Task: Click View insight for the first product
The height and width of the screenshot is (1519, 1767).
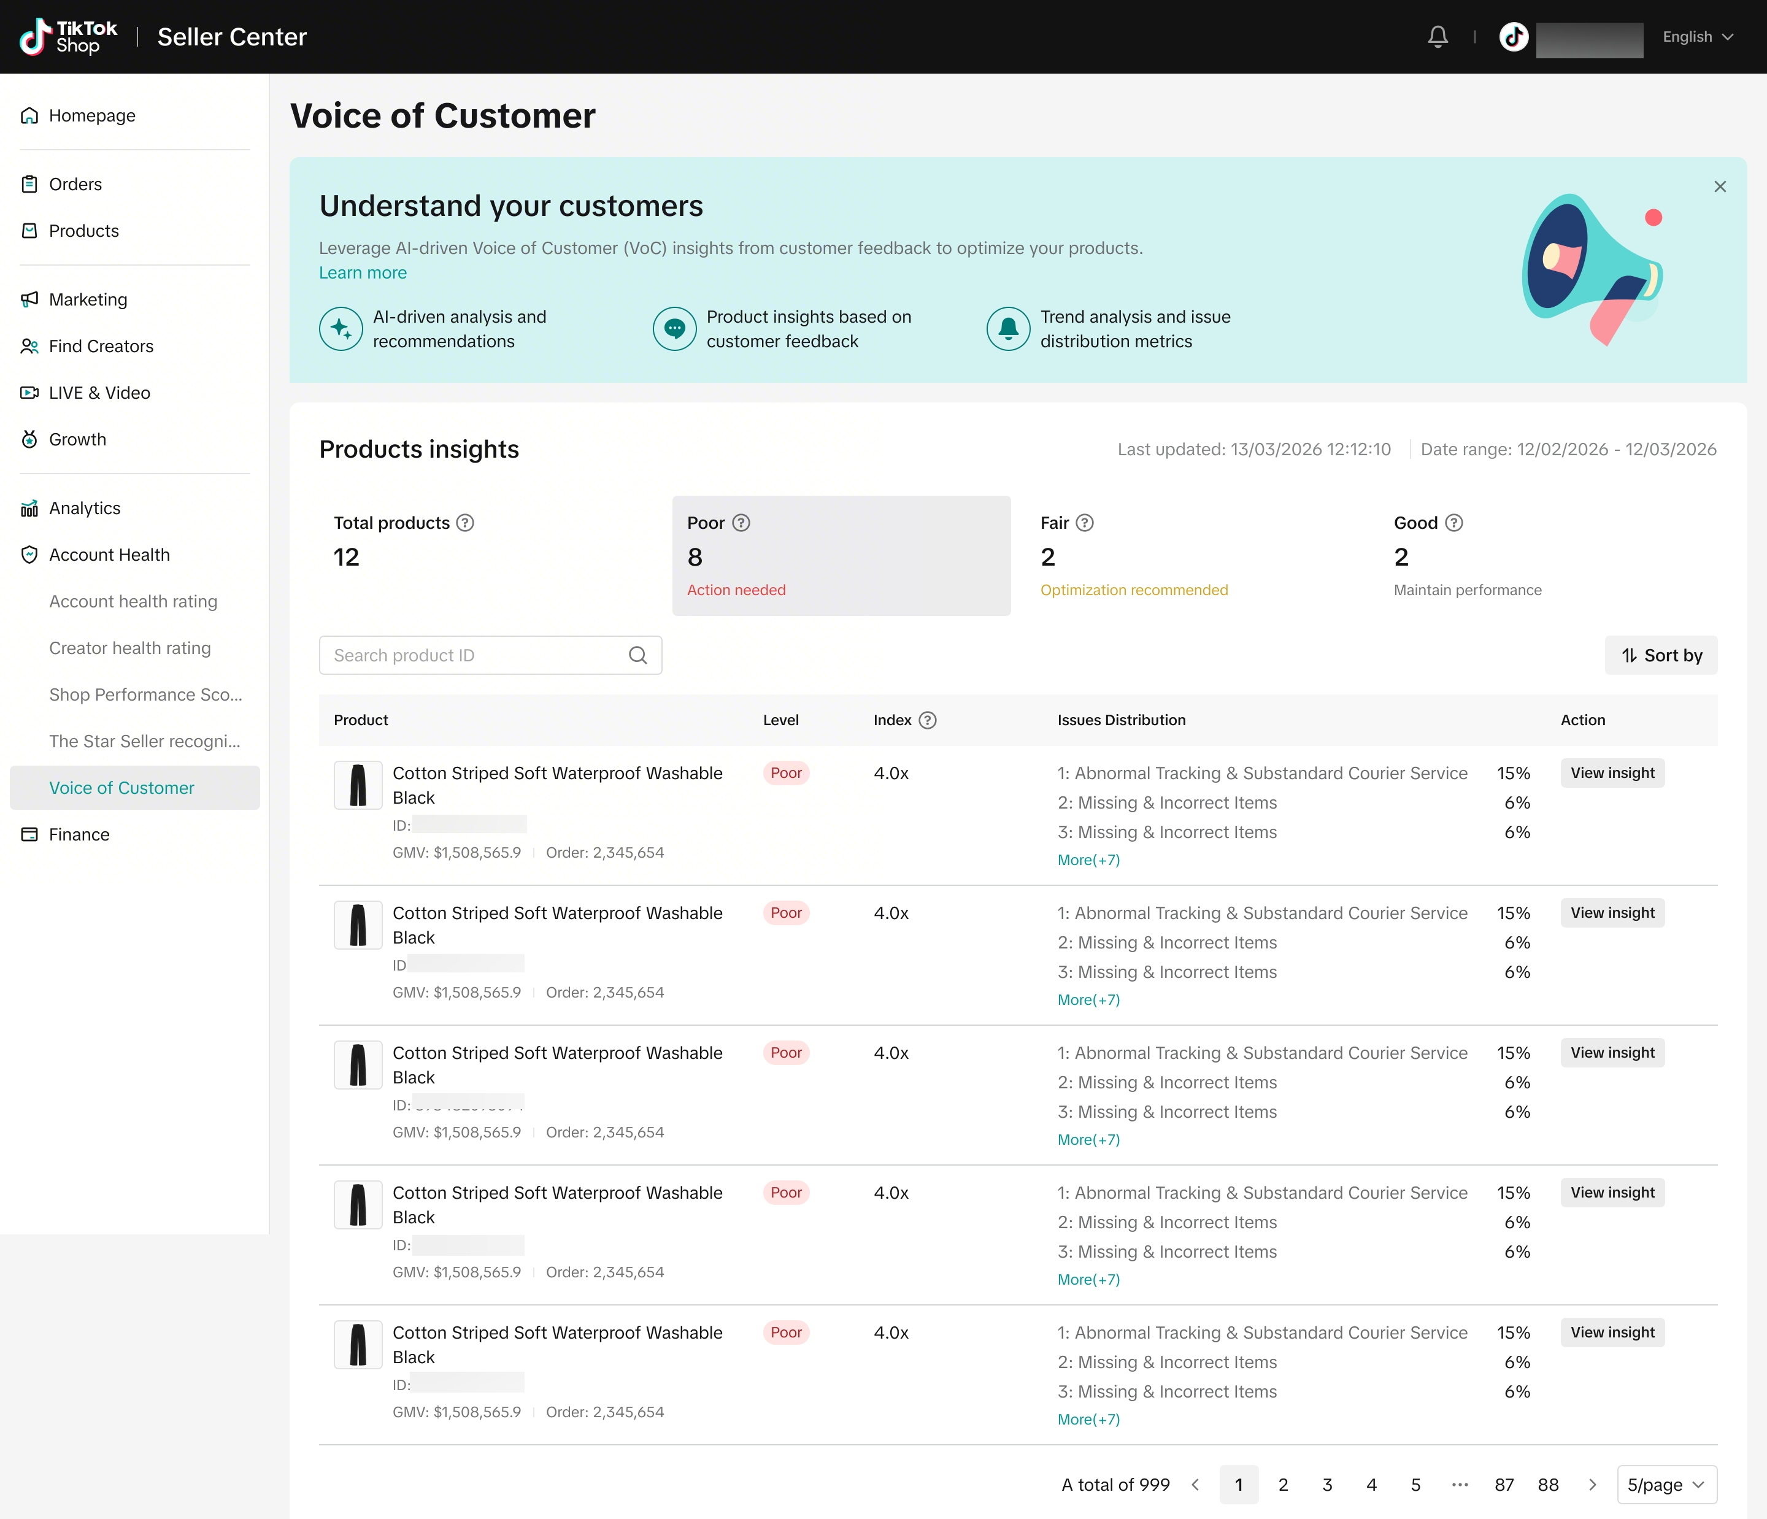Action: [1612, 773]
